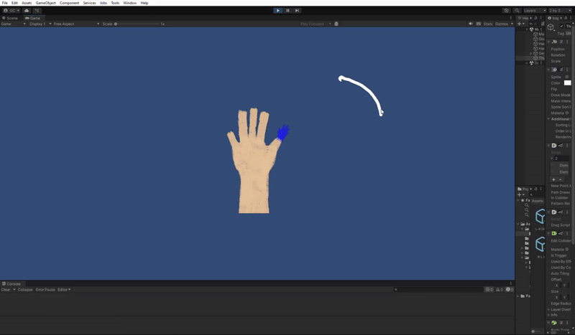This screenshot has width=575, height=335.
Task: Collapse the Transform component foldout
Action: coord(548,42)
